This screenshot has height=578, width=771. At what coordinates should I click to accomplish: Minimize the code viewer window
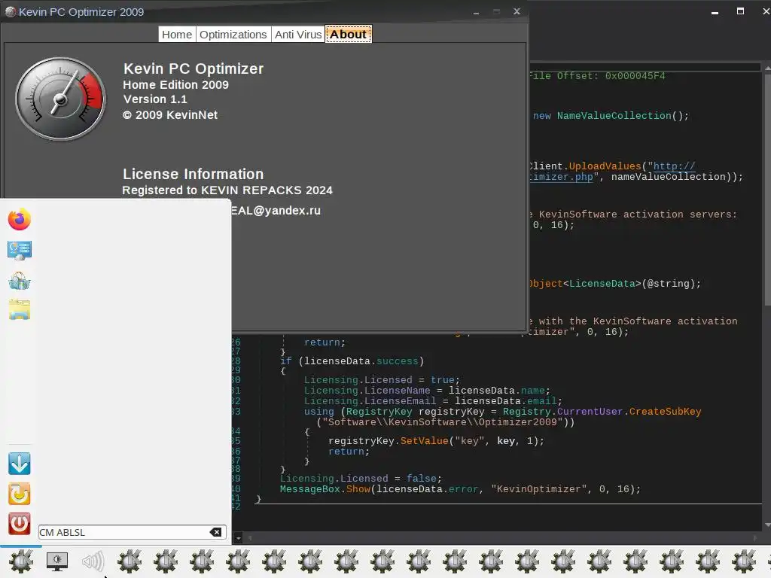click(x=715, y=12)
